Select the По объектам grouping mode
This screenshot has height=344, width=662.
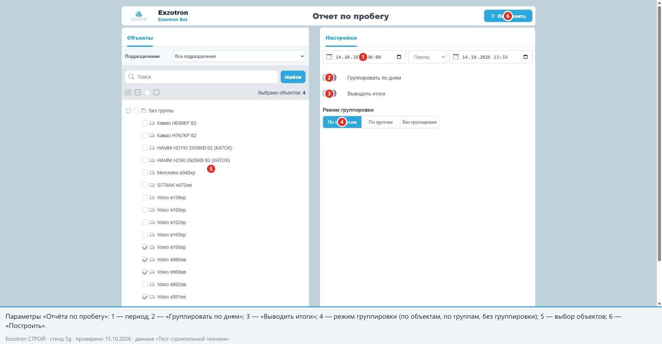point(342,122)
